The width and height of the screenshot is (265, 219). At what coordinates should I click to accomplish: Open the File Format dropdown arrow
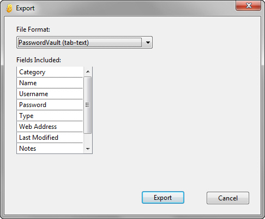[x=148, y=43]
